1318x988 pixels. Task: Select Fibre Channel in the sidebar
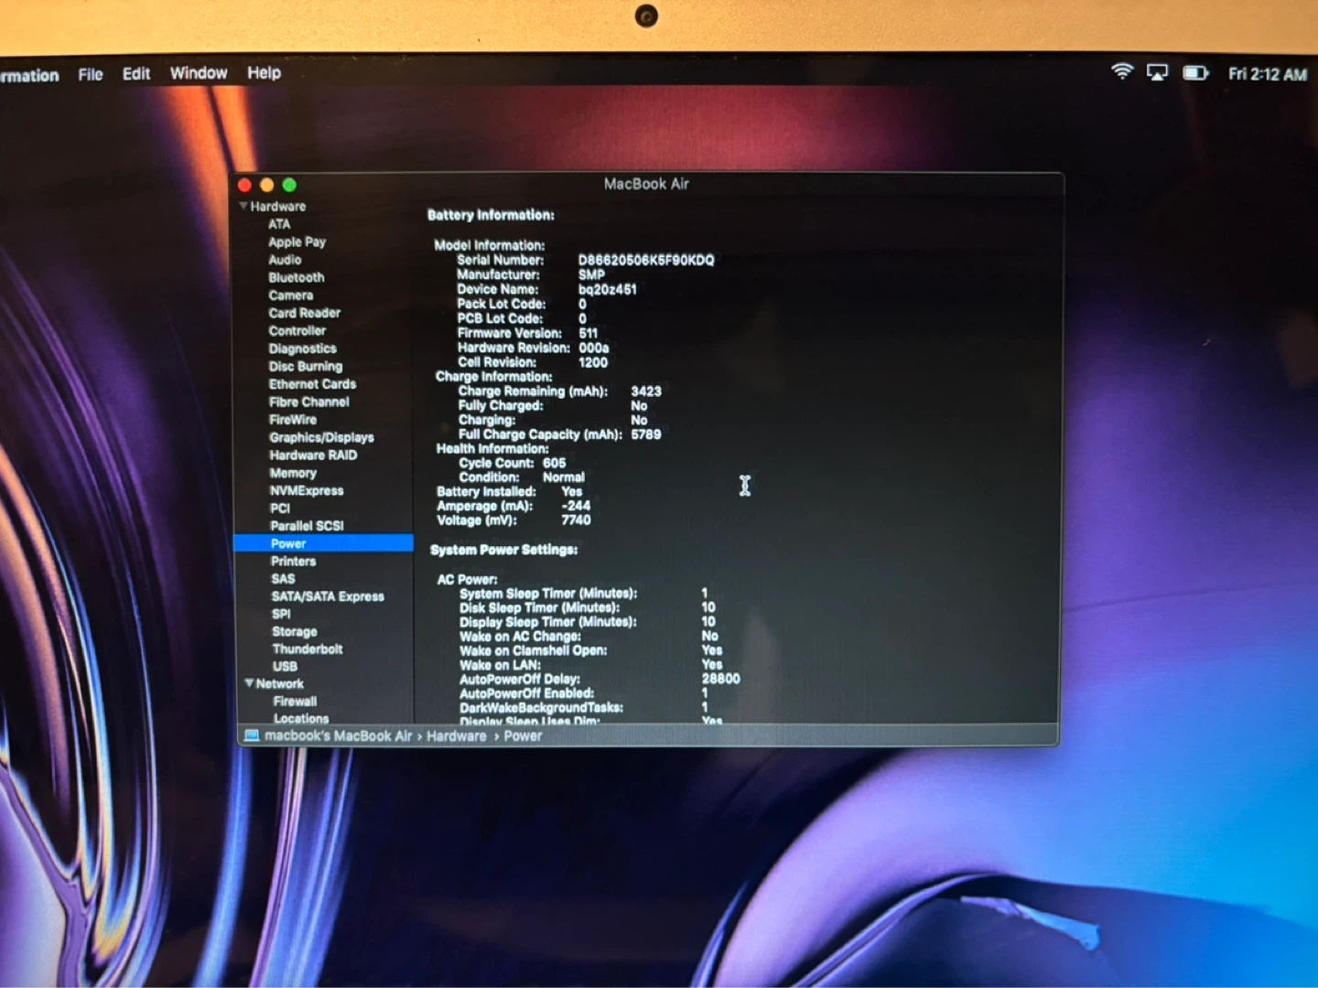[x=308, y=402]
